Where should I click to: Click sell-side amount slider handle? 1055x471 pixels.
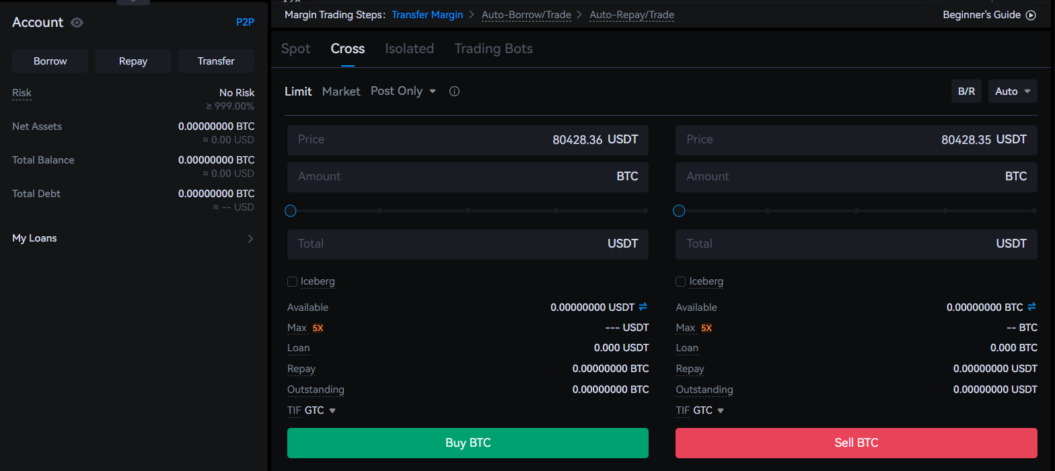pyautogui.click(x=679, y=211)
